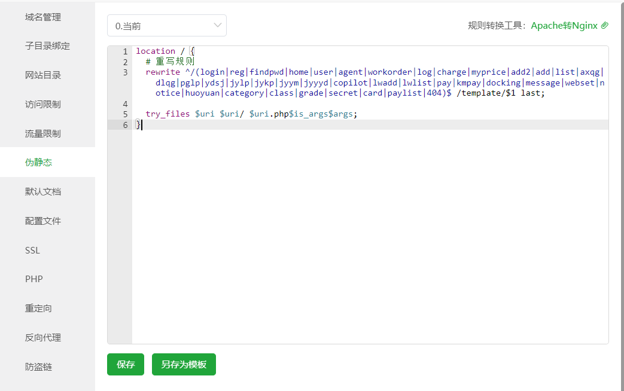Go to 流量限制 tab
Image resolution: width=624 pixels, height=391 pixels.
tap(43, 133)
